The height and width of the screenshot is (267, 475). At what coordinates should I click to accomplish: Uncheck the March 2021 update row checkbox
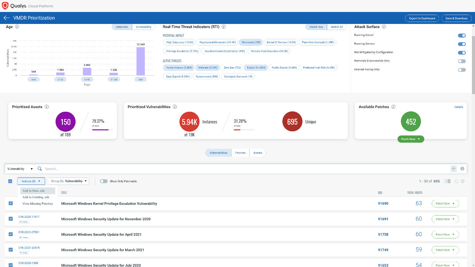(x=11, y=250)
